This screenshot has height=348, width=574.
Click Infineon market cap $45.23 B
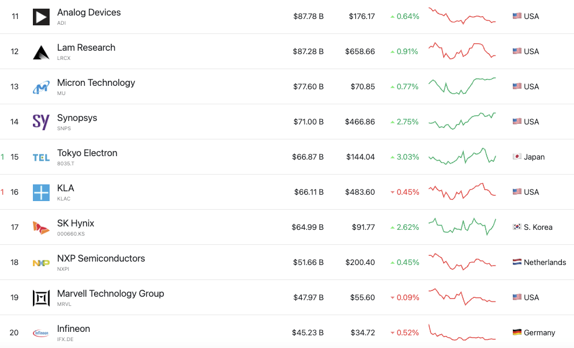pyautogui.click(x=307, y=332)
